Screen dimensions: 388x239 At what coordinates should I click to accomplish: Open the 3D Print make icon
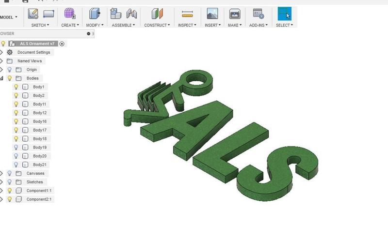click(235, 14)
